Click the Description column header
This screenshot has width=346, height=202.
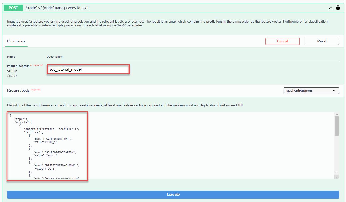(x=55, y=57)
